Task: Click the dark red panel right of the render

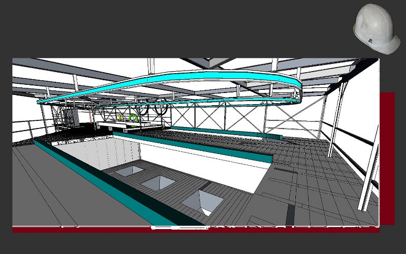Action: click(387, 157)
